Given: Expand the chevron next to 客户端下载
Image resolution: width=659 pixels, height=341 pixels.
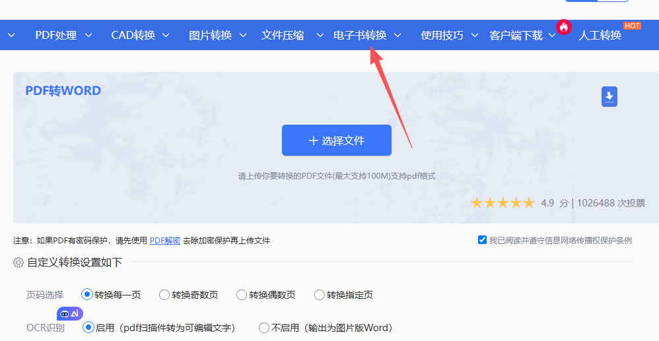Looking at the screenshot, I should click(552, 35).
